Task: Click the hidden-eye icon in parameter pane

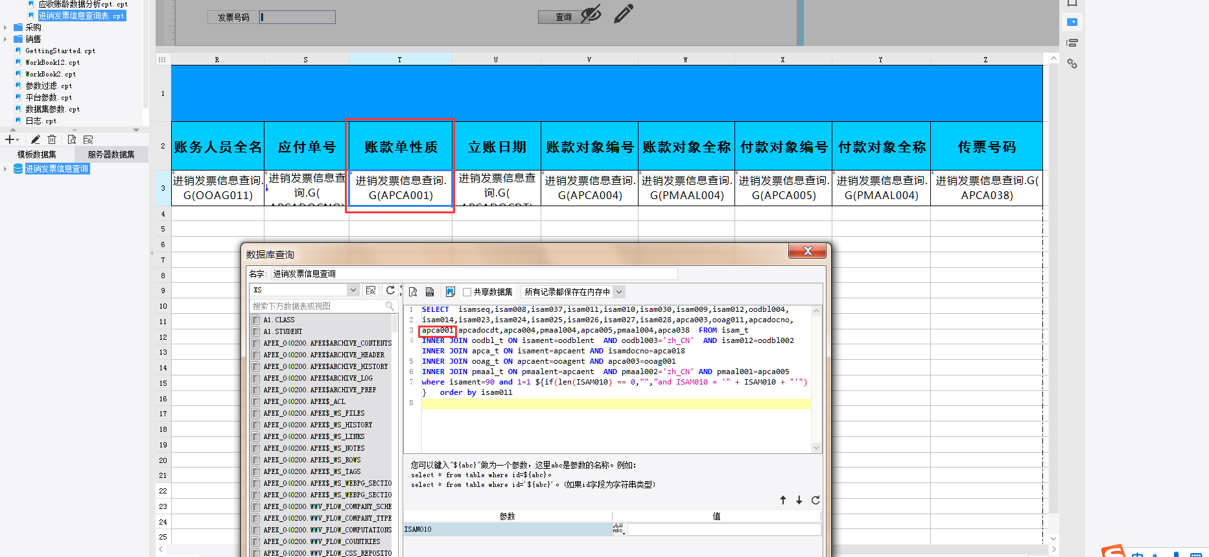Action: [x=591, y=14]
